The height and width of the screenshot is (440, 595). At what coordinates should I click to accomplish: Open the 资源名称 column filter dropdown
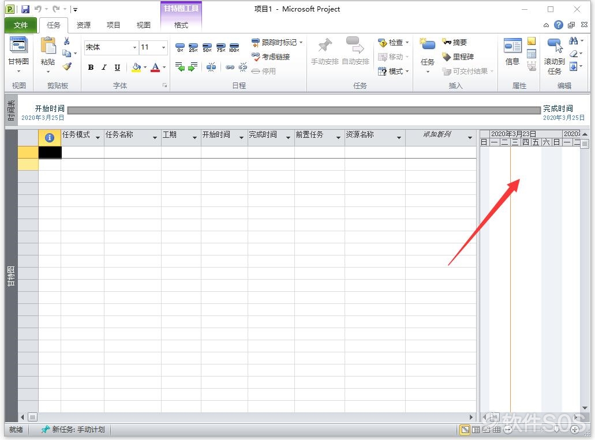pos(399,137)
